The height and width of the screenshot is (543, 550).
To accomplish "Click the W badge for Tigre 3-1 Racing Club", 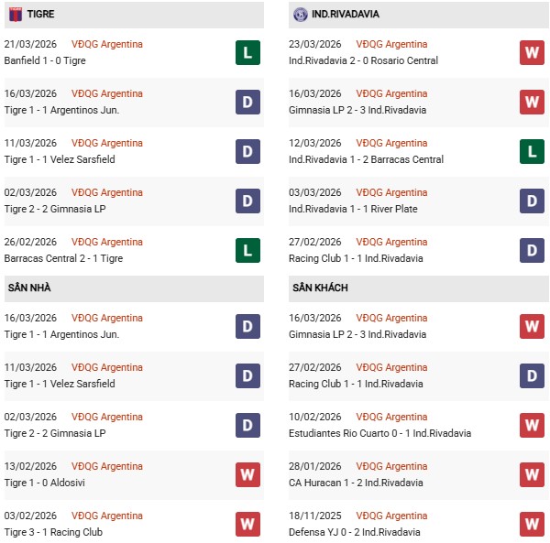I will (247, 524).
